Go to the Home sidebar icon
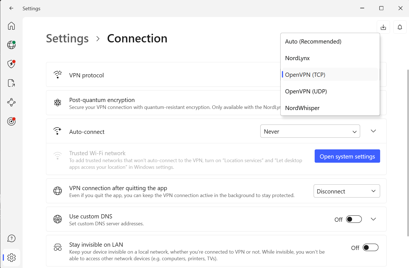409x268 pixels. 11,26
